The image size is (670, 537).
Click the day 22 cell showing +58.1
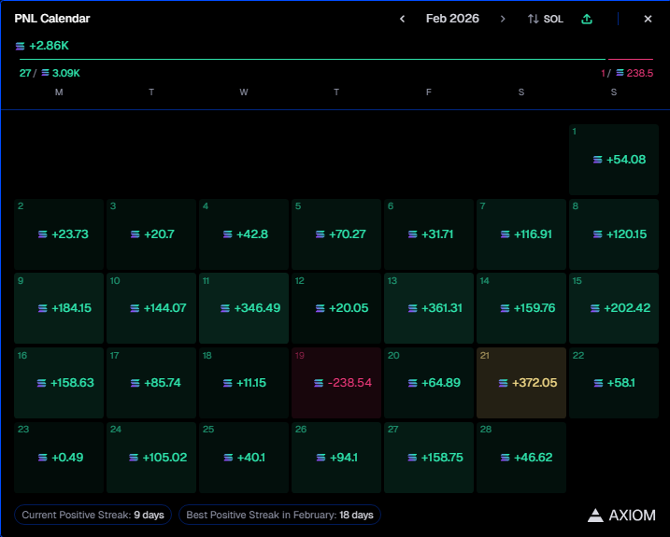coord(614,383)
